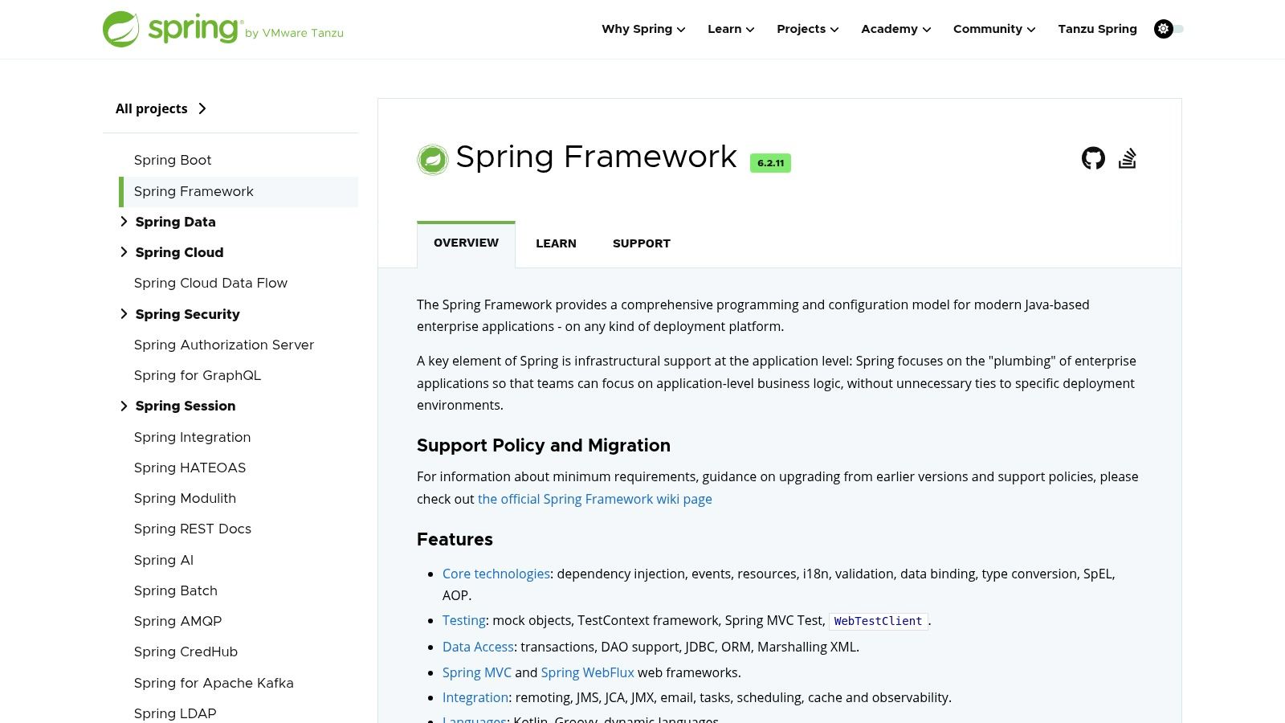Image resolution: width=1285 pixels, height=723 pixels.
Task: Open the Spring MVC link
Action: 477,672
